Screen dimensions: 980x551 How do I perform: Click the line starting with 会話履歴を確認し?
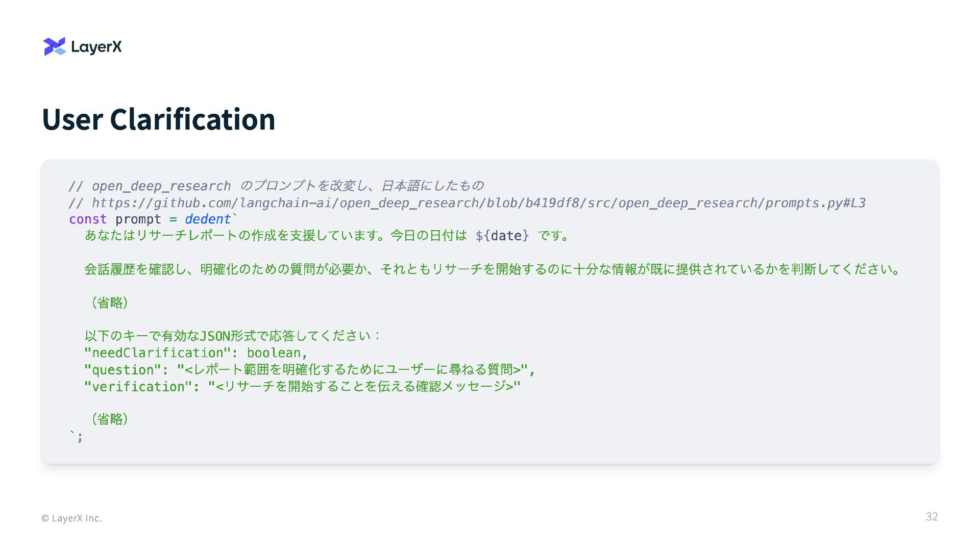tap(493, 269)
